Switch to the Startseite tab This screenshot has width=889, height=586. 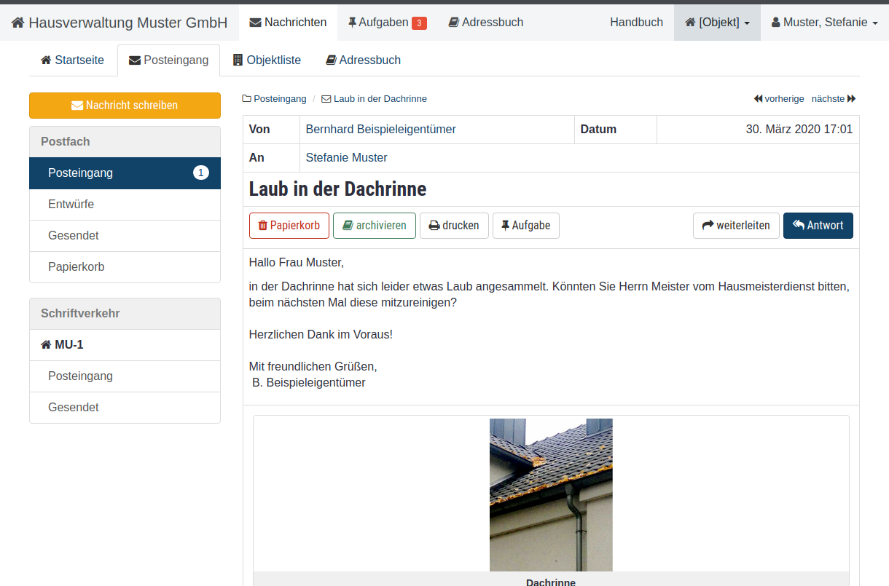72,60
